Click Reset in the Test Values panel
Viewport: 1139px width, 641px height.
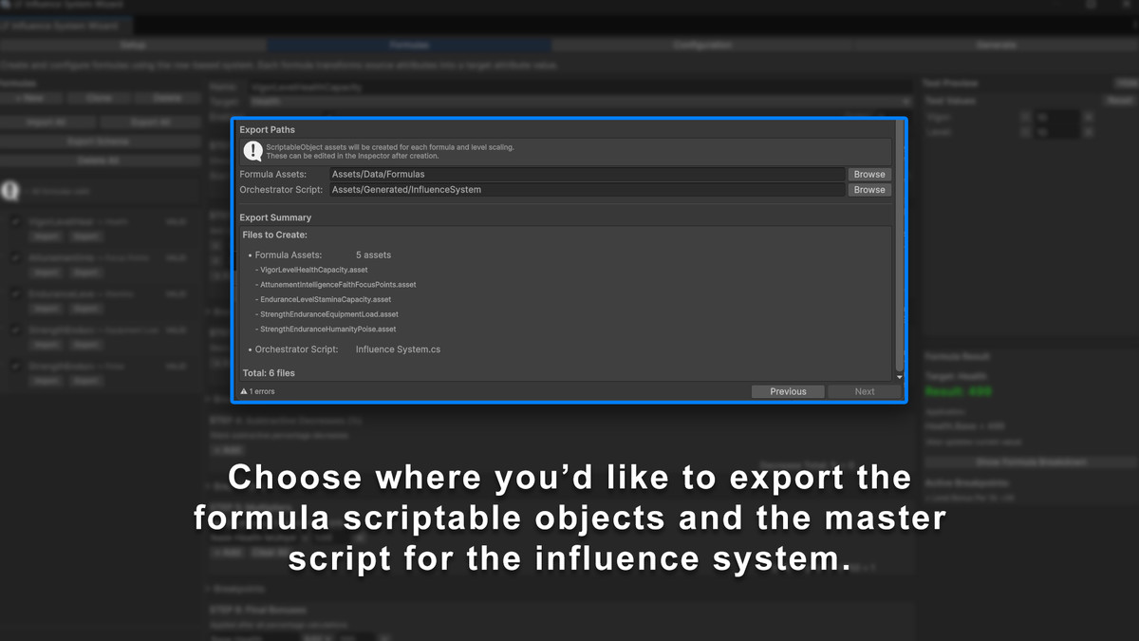[1118, 100]
